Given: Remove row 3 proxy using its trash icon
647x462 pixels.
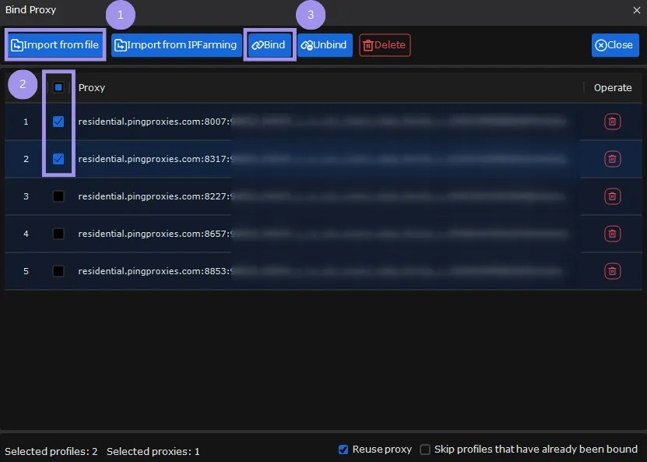Looking at the screenshot, I should pos(613,196).
